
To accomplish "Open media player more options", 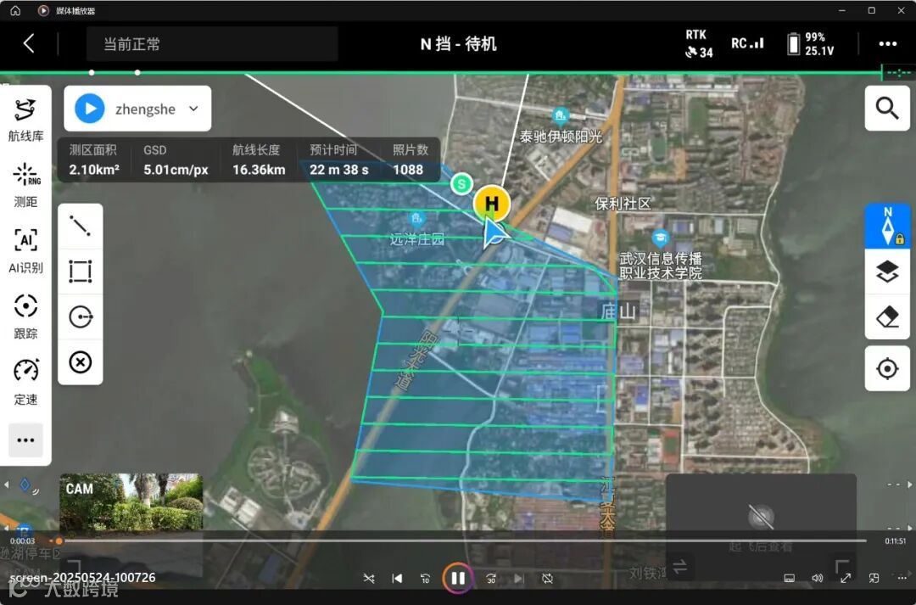I will tap(902, 578).
